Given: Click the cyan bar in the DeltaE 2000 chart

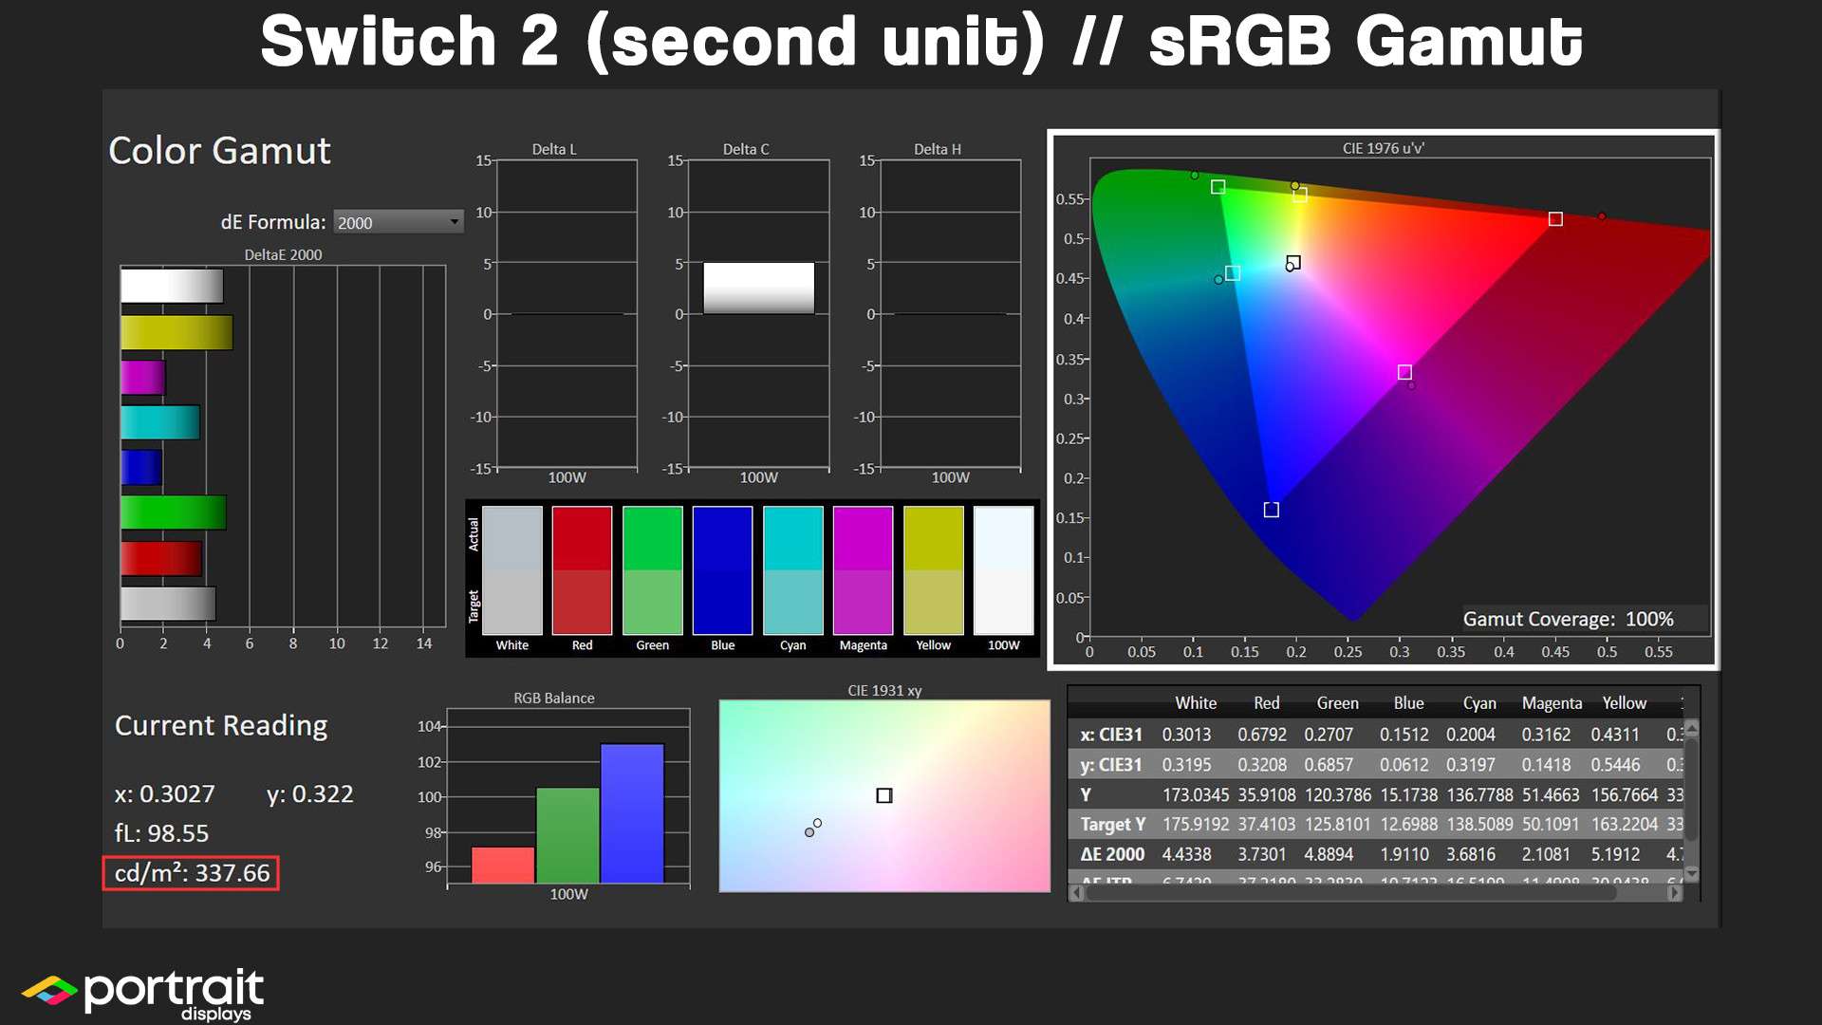Looking at the screenshot, I should click(x=159, y=422).
